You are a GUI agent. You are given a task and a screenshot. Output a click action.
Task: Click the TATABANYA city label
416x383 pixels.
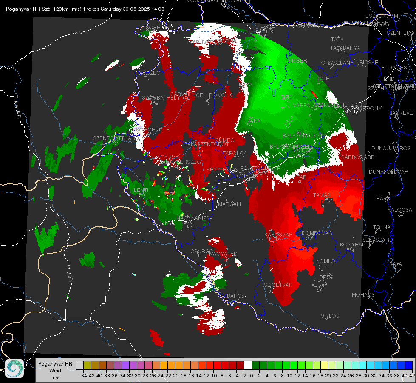(x=345, y=48)
